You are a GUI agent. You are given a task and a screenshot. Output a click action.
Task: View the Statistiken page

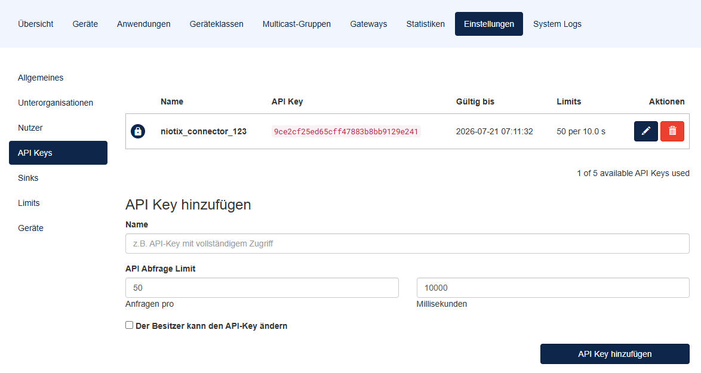(425, 24)
